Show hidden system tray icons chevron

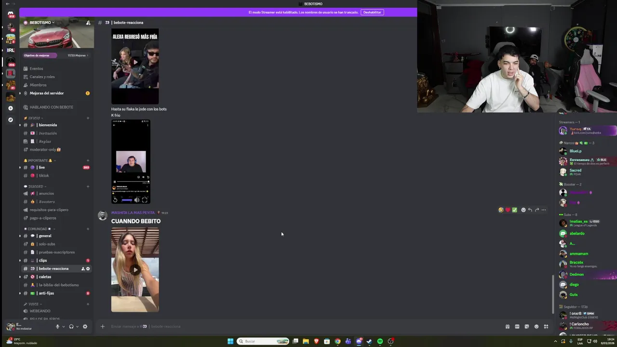click(555, 341)
